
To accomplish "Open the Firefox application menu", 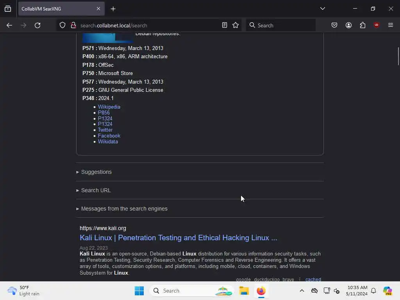I will pyautogui.click(x=391, y=25).
